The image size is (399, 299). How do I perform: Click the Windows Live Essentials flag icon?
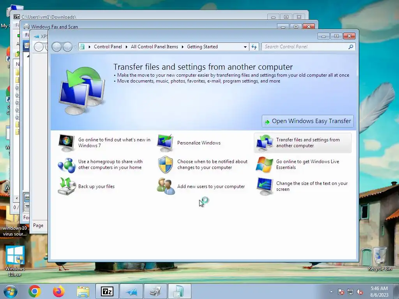[x=265, y=165]
